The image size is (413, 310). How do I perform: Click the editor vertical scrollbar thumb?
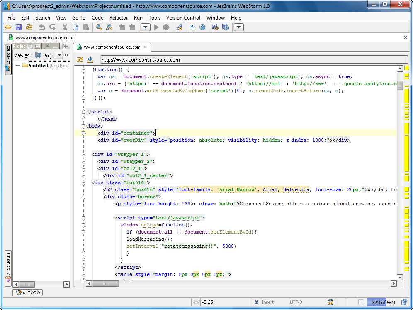[400, 85]
